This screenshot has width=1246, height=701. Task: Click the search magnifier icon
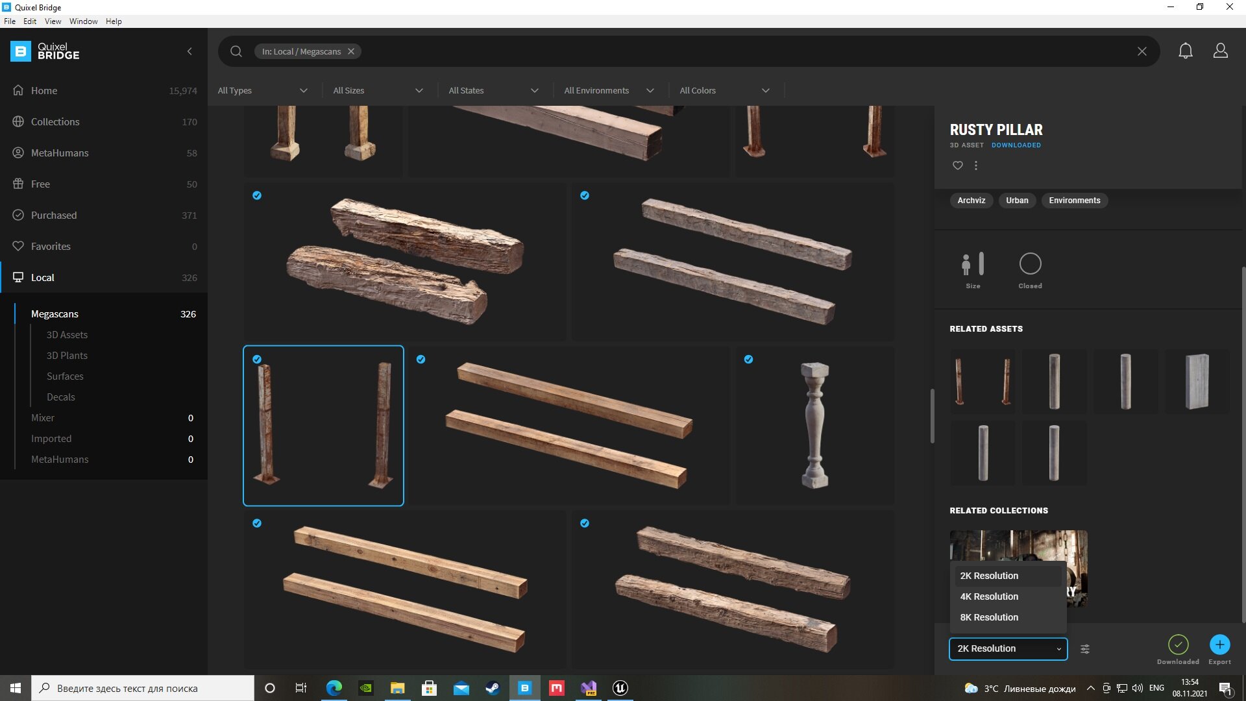click(236, 51)
